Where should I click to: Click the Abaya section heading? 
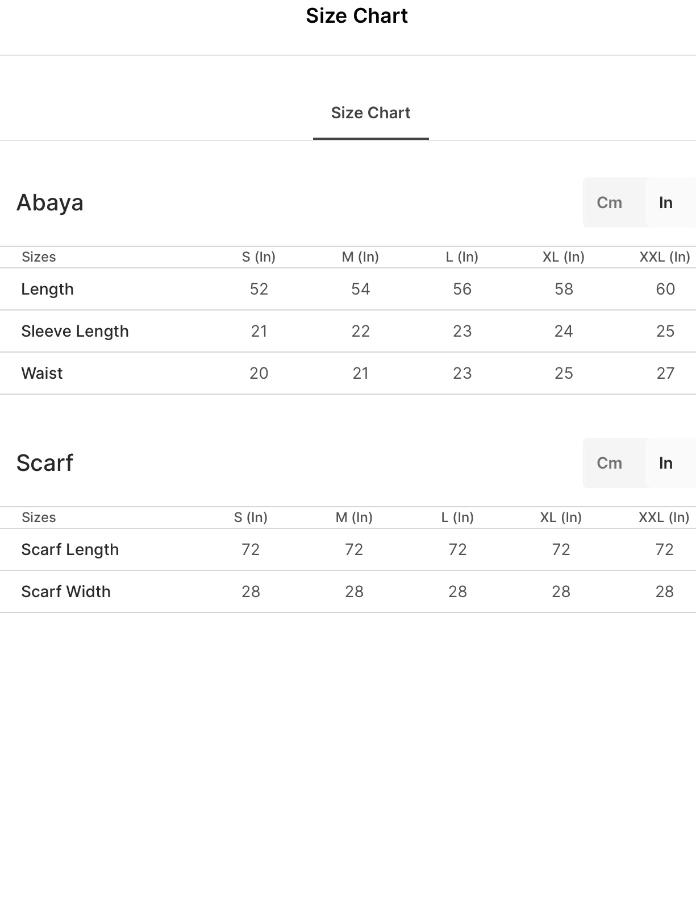[x=50, y=202]
